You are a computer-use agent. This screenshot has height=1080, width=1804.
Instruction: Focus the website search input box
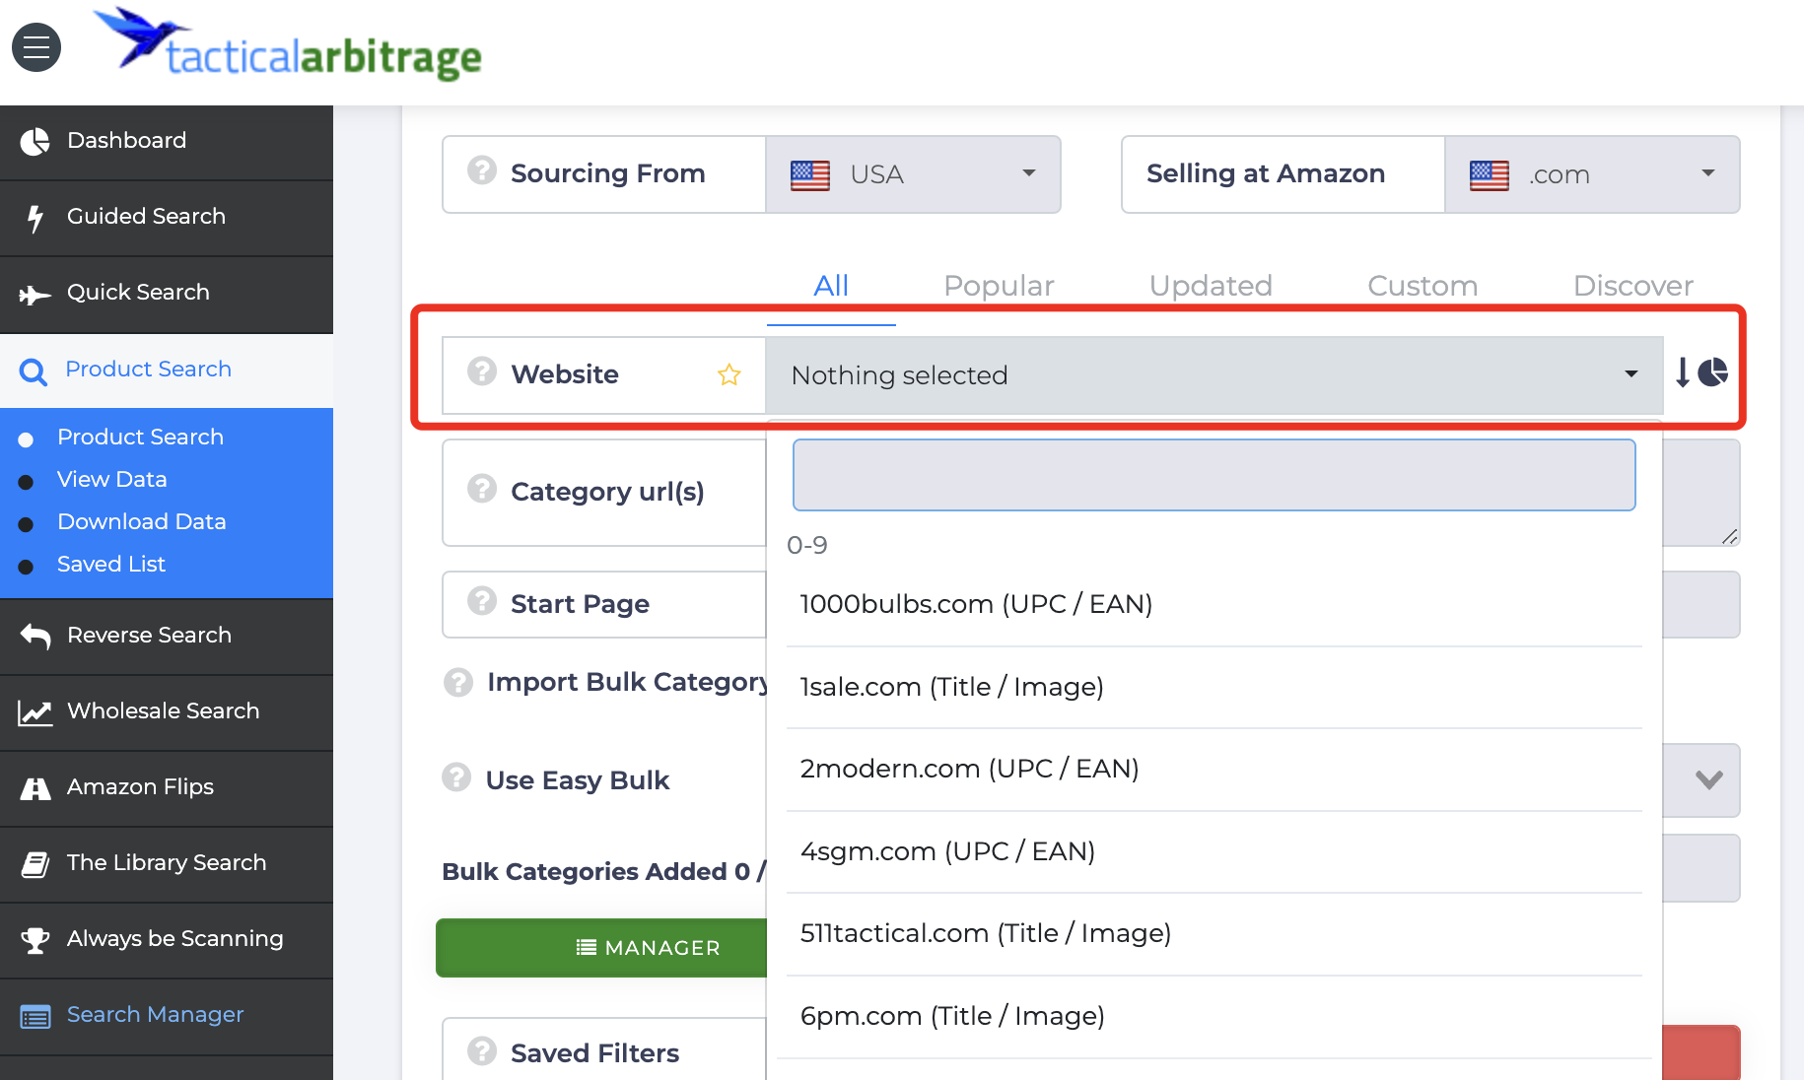(x=1214, y=475)
